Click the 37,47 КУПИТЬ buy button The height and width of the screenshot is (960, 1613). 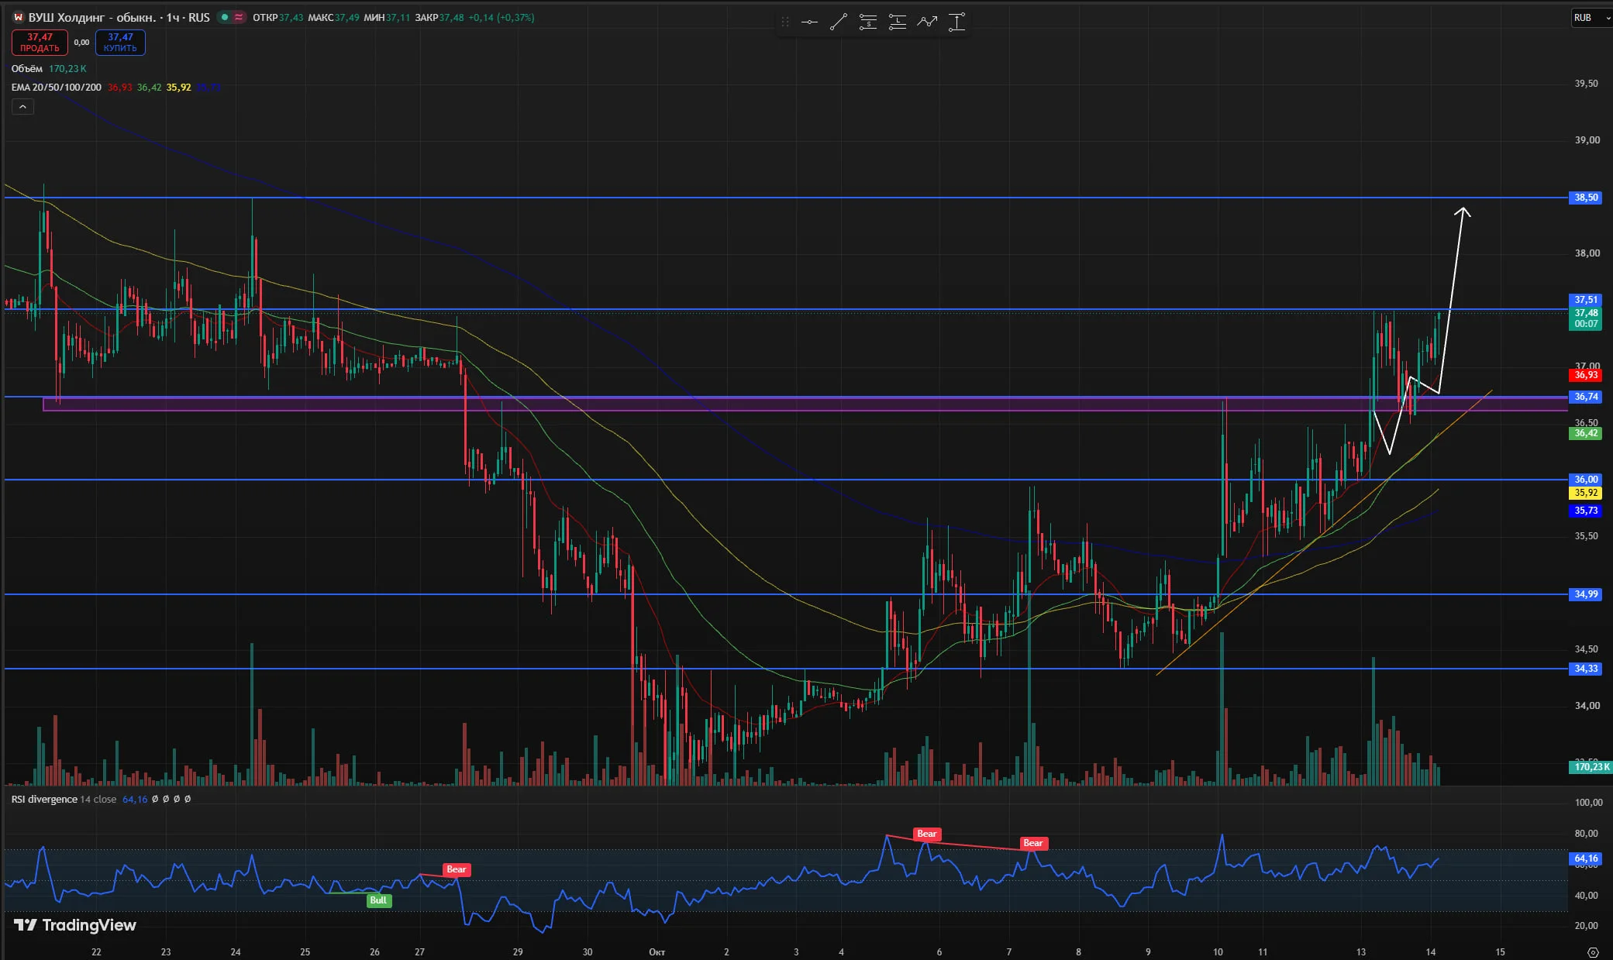[x=120, y=43]
